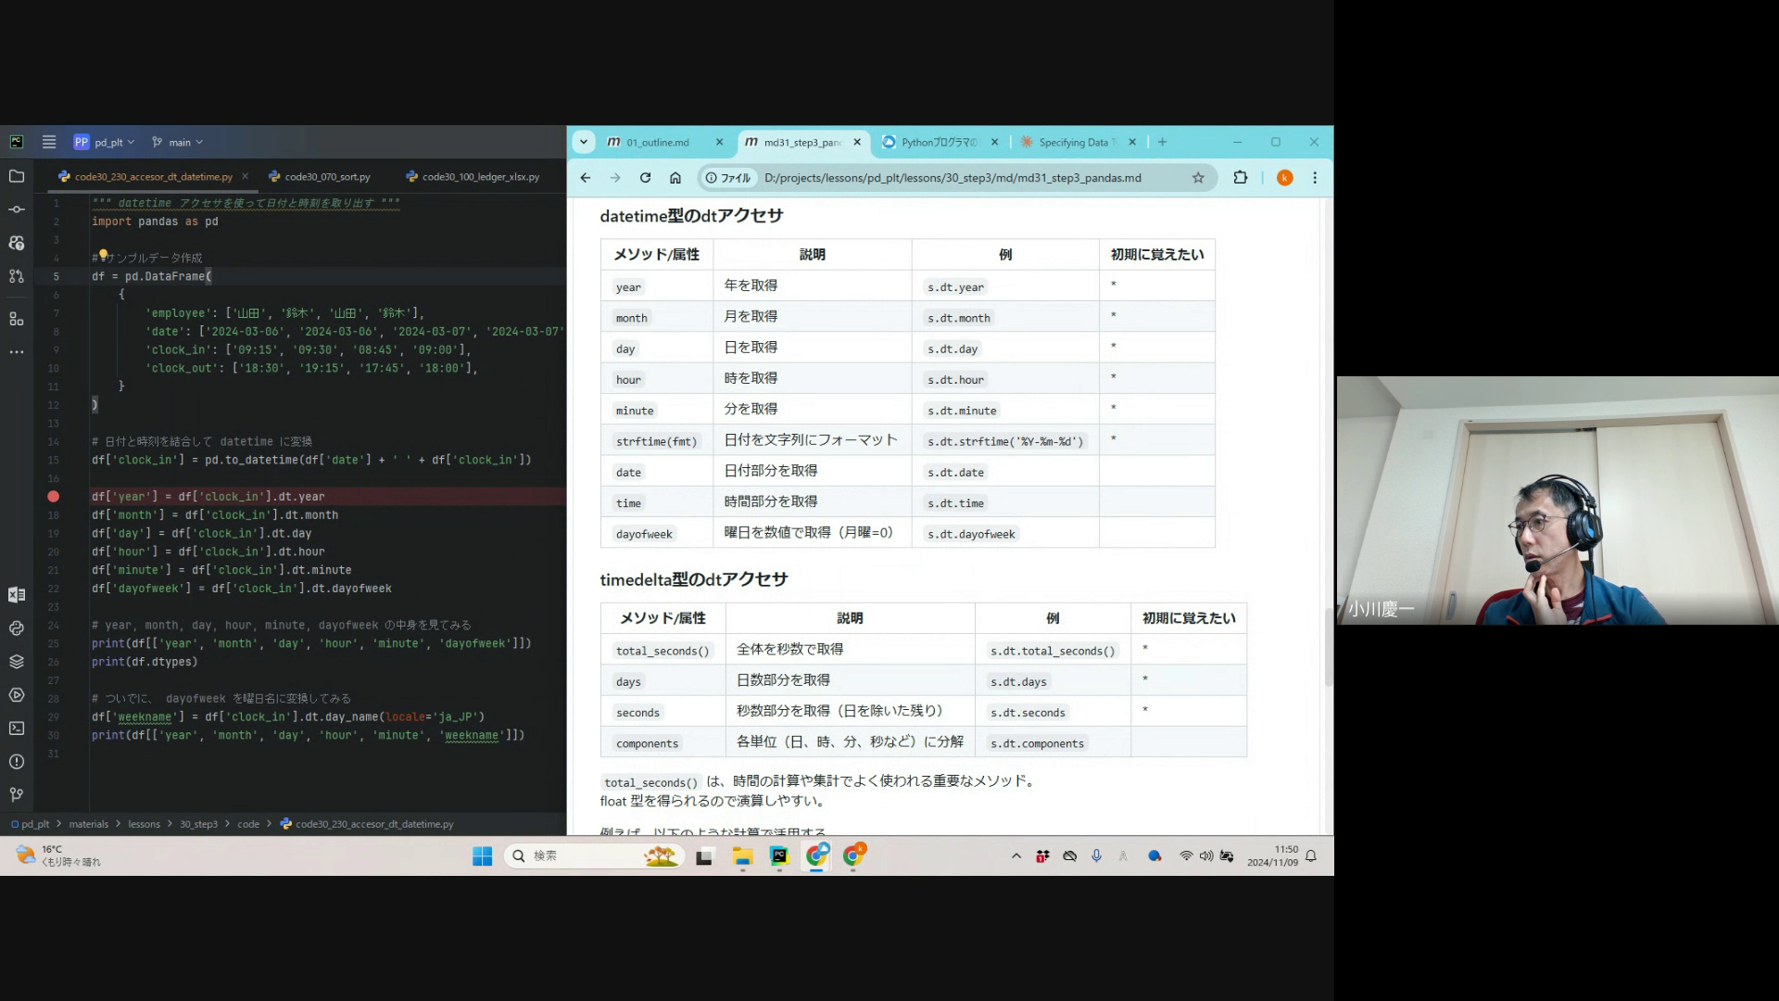The height and width of the screenshot is (1001, 1779).
Task: Click the browser address bar URL
Action: [952, 178]
